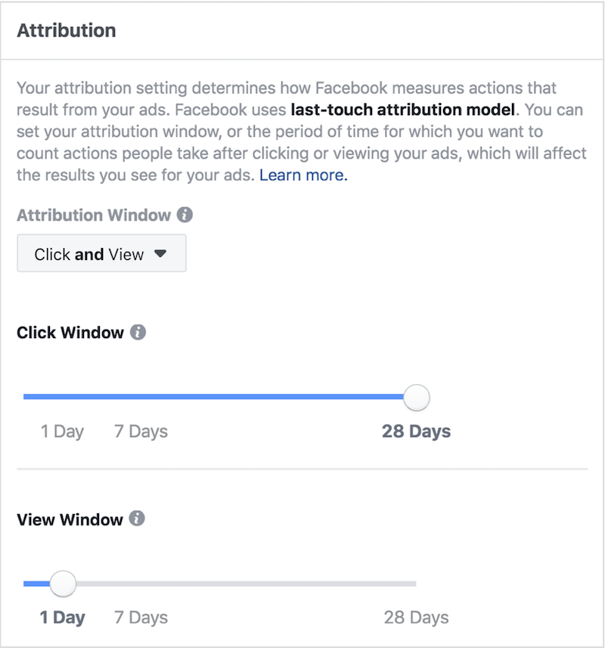Screen dimensions: 605x648
Task: Click the grey View Window slider track
Action: point(246,584)
